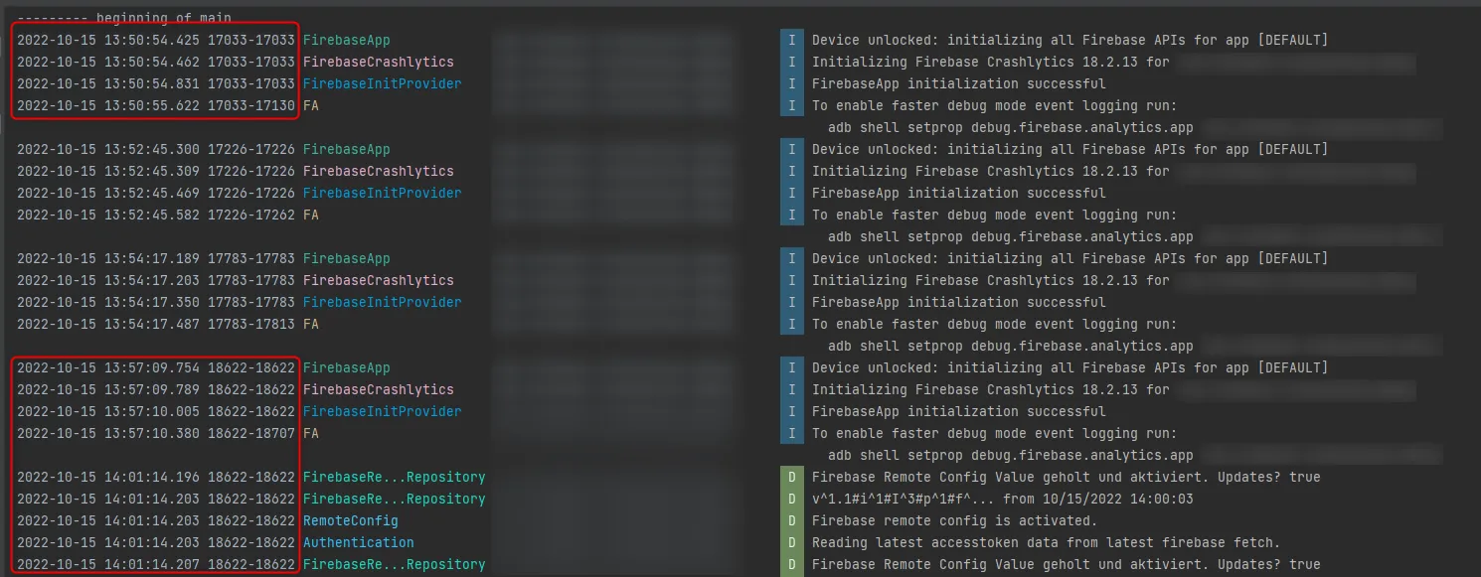Click the FirebaseRe...Repository tag on the 14:01:14.207 row
The width and height of the screenshot is (1481, 577).
click(x=394, y=565)
